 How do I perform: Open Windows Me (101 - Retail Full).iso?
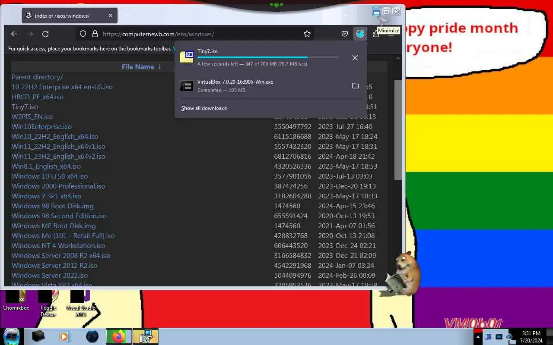click(x=63, y=235)
